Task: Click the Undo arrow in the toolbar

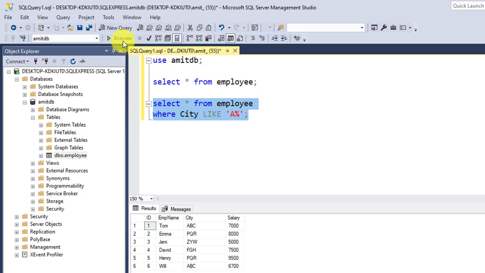Action: (x=221, y=27)
